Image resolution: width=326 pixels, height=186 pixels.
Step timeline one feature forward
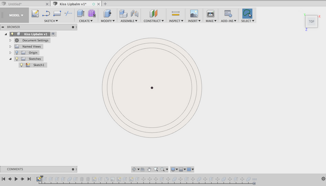click(22, 179)
